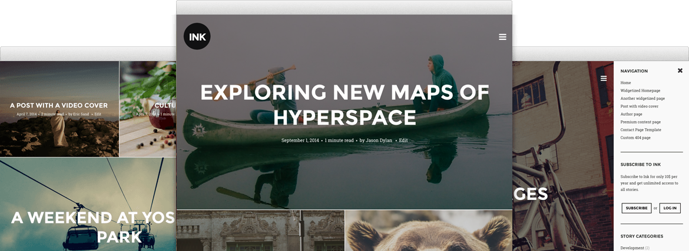Viewport: 689px width, 251px height.
Task: Close the navigation sidebar with X
Action: pos(680,71)
